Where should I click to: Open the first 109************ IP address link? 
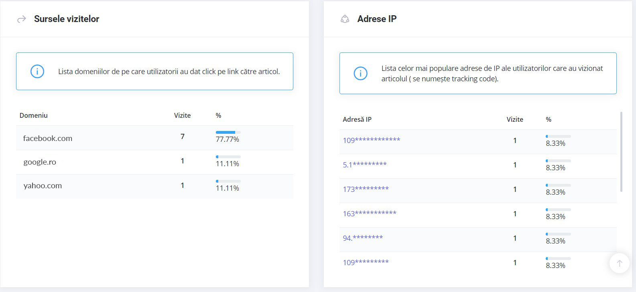click(x=371, y=140)
